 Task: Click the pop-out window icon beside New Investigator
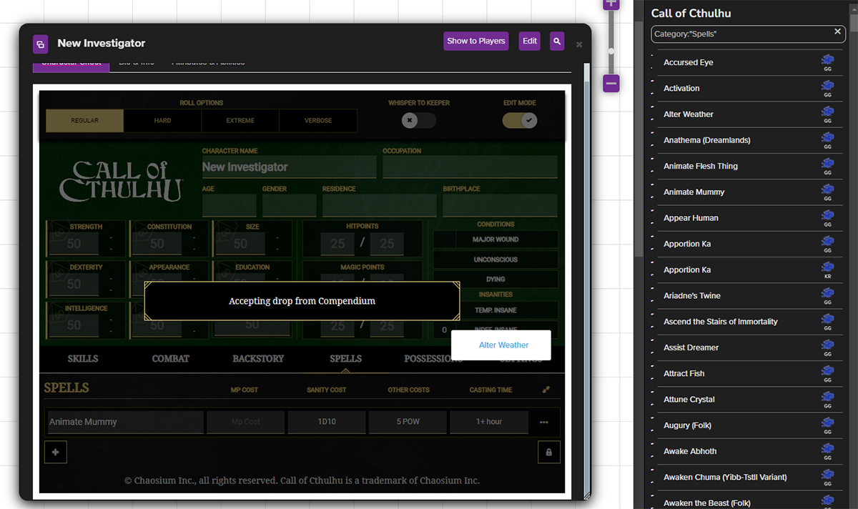[x=40, y=44]
